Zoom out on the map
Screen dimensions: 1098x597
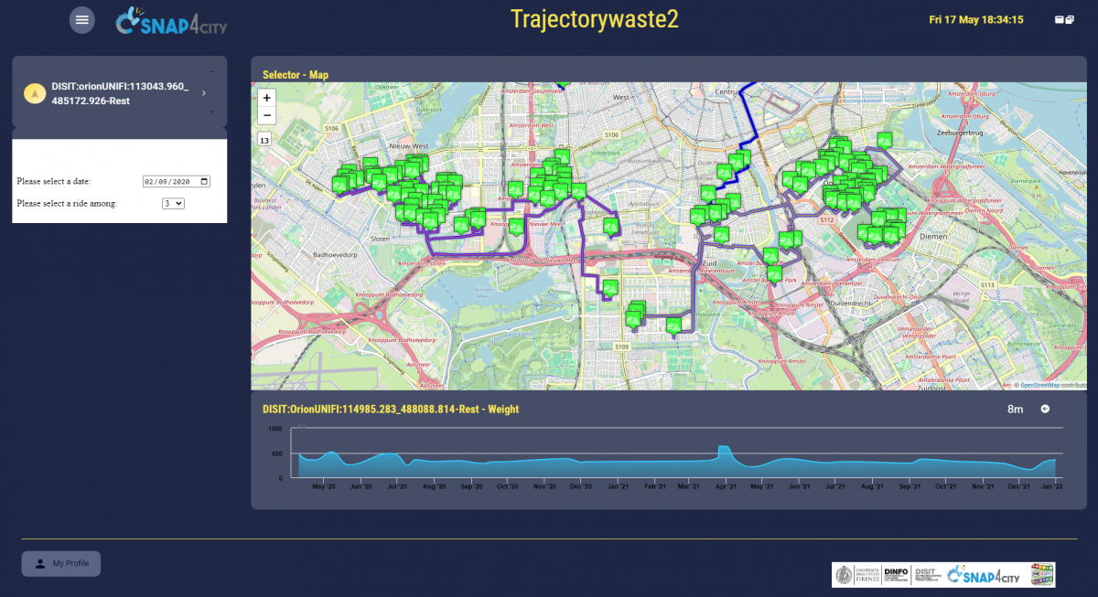266,115
